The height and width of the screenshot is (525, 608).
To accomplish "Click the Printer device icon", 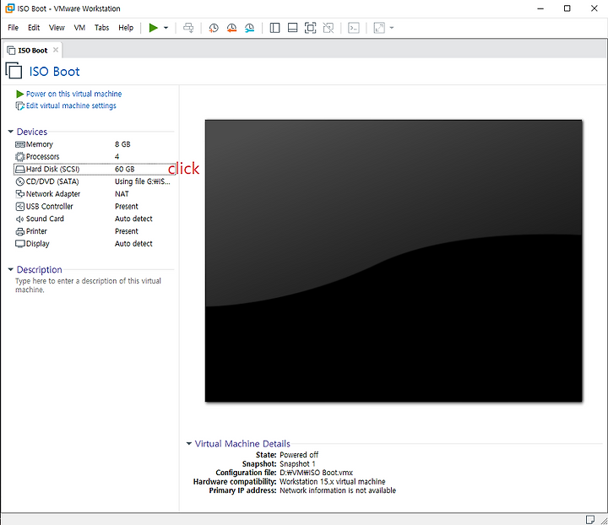I will [x=20, y=232].
